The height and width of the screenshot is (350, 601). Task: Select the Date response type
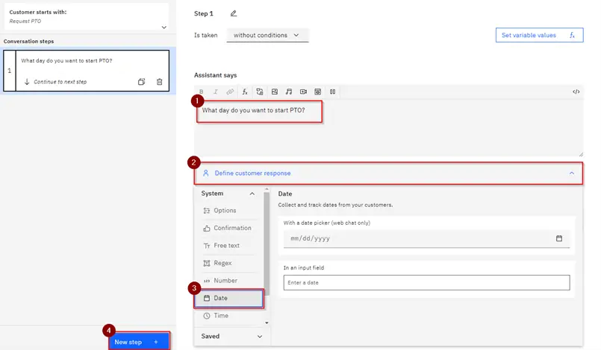point(228,298)
